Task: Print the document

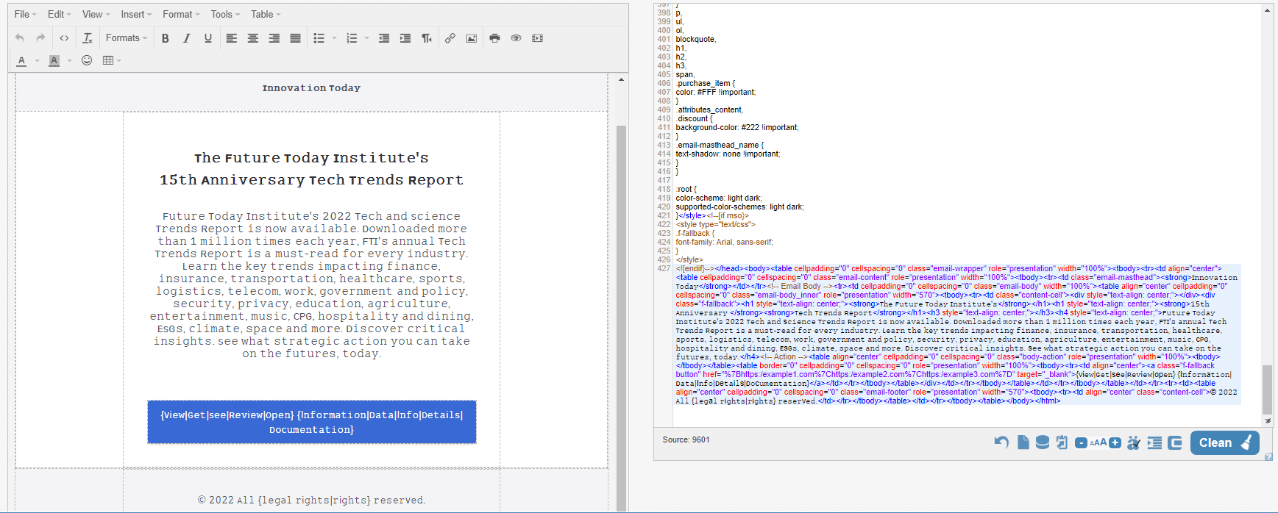Action: pyautogui.click(x=495, y=38)
